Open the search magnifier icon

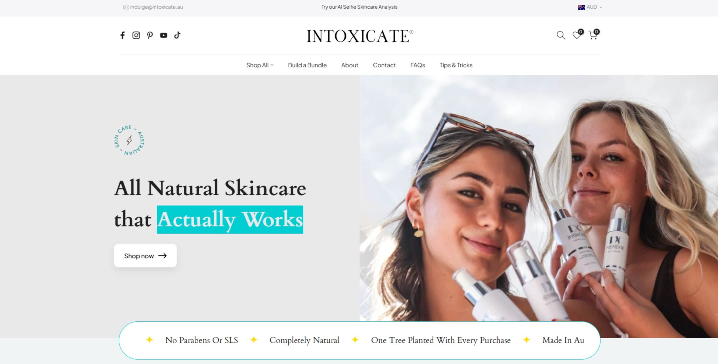pos(561,35)
